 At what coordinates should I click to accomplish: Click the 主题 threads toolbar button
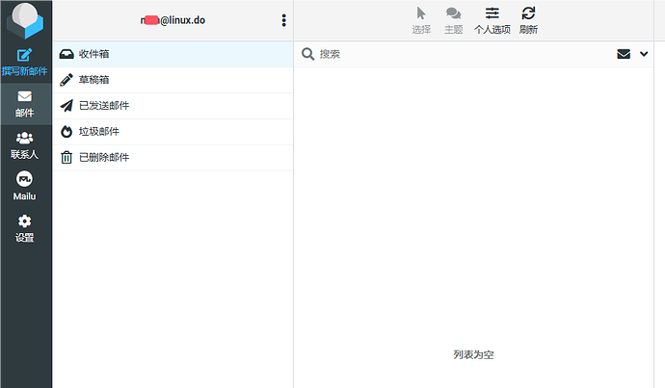tap(453, 20)
